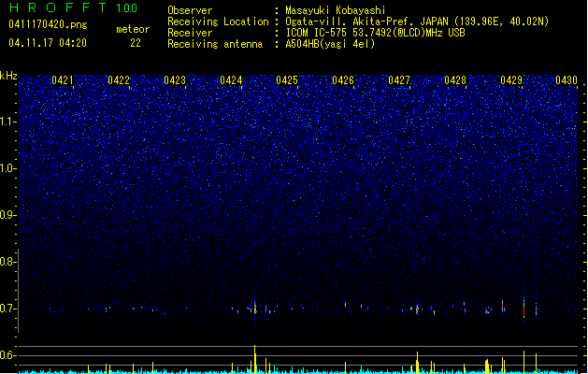The image size is (588, 374).
Task: Click the 0421 time marker
Action: tap(63, 80)
